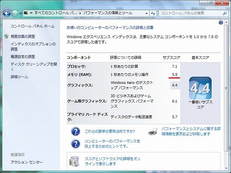This screenshot has height=173, width=231.
Task: Click the グラフィックス subscore 4.4
Action: point(175,85)
